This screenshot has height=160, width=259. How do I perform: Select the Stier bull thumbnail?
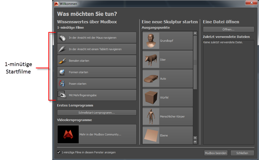(x=151, y=60)
